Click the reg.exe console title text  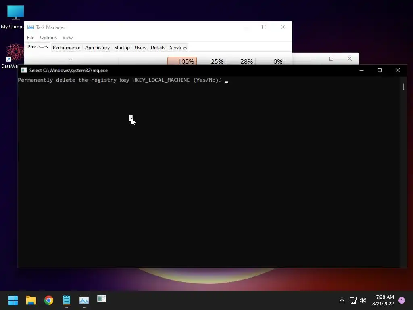(x=69, y=70)
